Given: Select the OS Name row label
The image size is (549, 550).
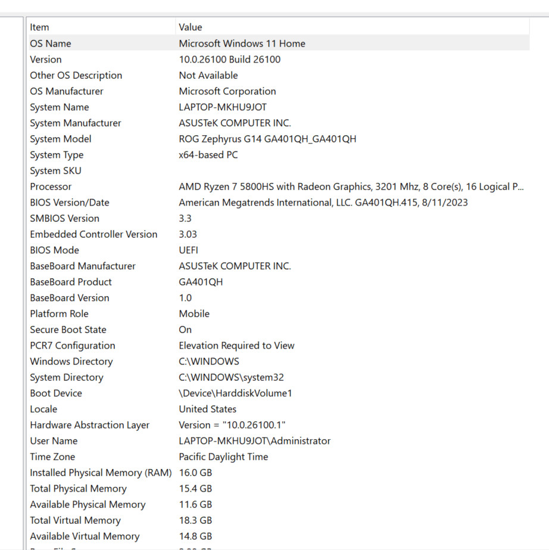Looking at the screenshot, I should click(x=51, y=43).
